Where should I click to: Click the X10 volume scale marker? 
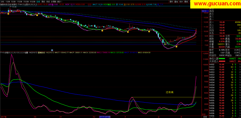(204, 115)
